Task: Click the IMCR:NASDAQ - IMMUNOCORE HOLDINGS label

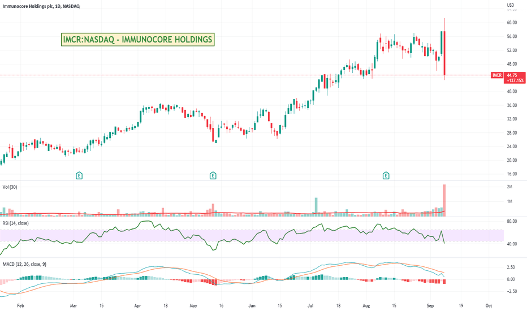Action: [138, 40]
